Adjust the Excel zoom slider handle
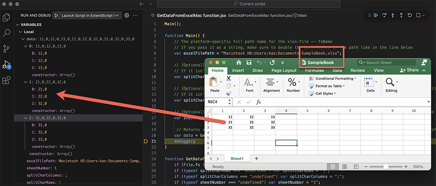This screenshot has width=436, height=186. (386, 166)
